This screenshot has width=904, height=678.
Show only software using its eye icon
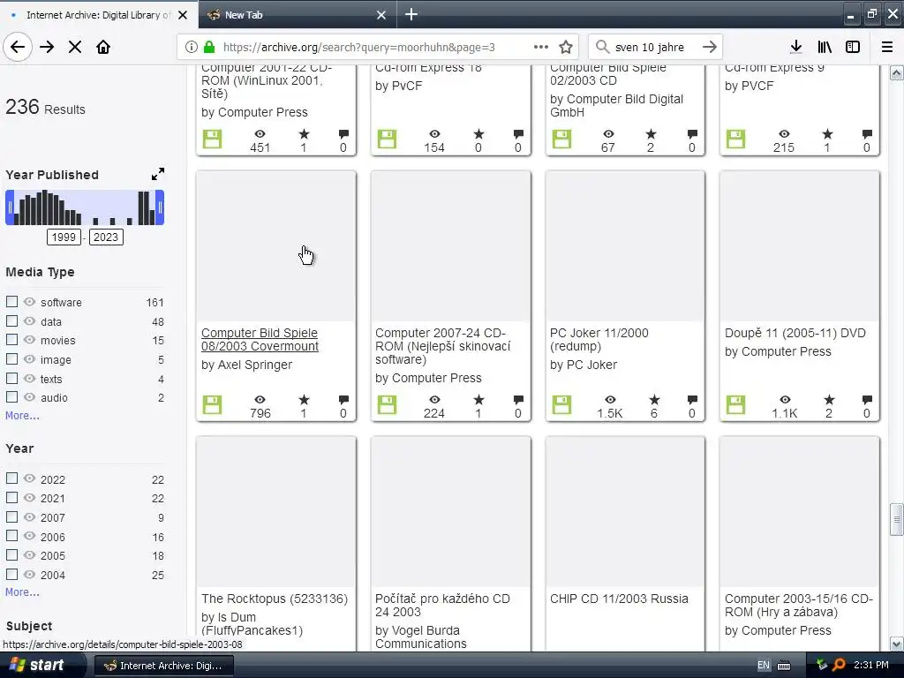click(x=29, y=302)
